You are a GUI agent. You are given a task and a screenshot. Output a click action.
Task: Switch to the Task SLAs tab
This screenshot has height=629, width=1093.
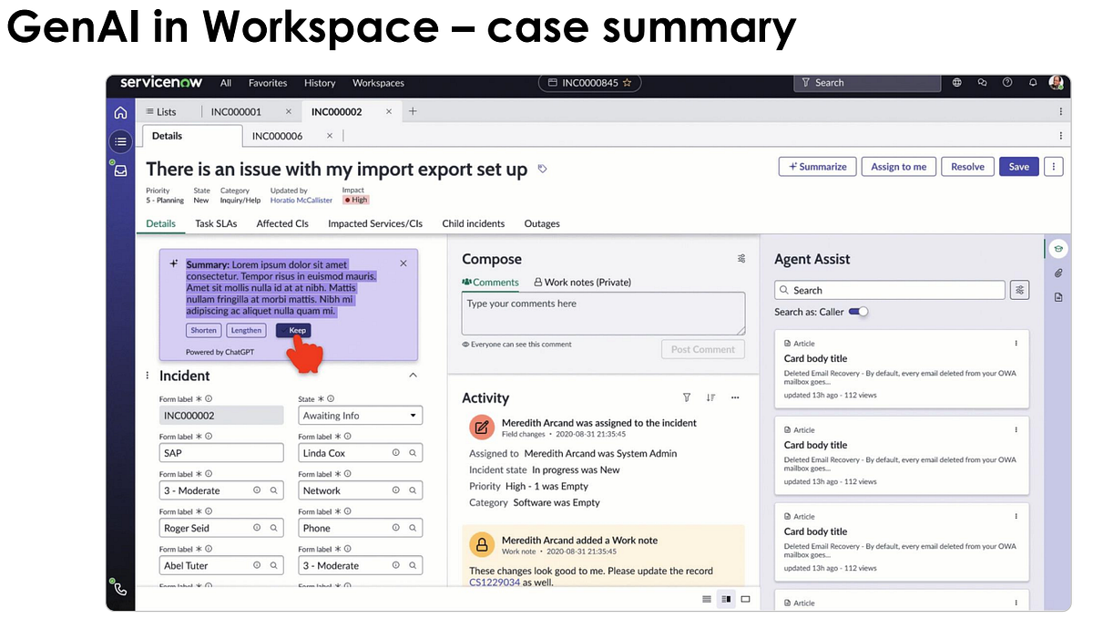[x=215, y=223]
